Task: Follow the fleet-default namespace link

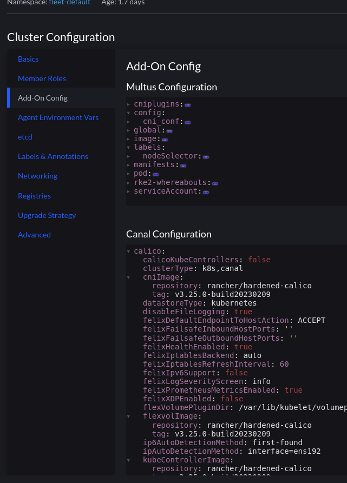Action: click(x=70, y=2)
